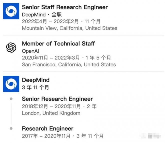Click the timeline dot beside Senior Research Engineer

(x=11, y=99)
